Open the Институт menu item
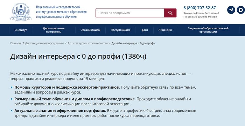Image resolution: width=245 pixels, height=126 pixels. tap(21, 30)
